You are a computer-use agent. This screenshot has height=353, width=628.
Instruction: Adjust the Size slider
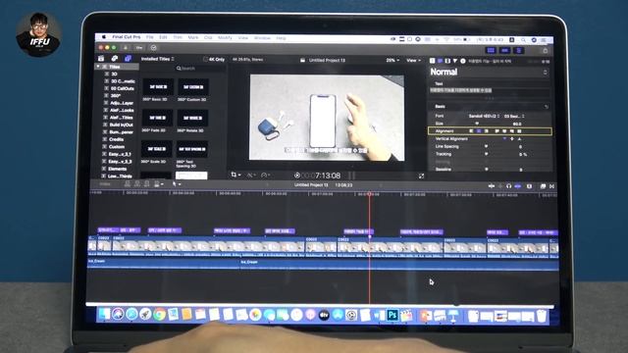477,124
